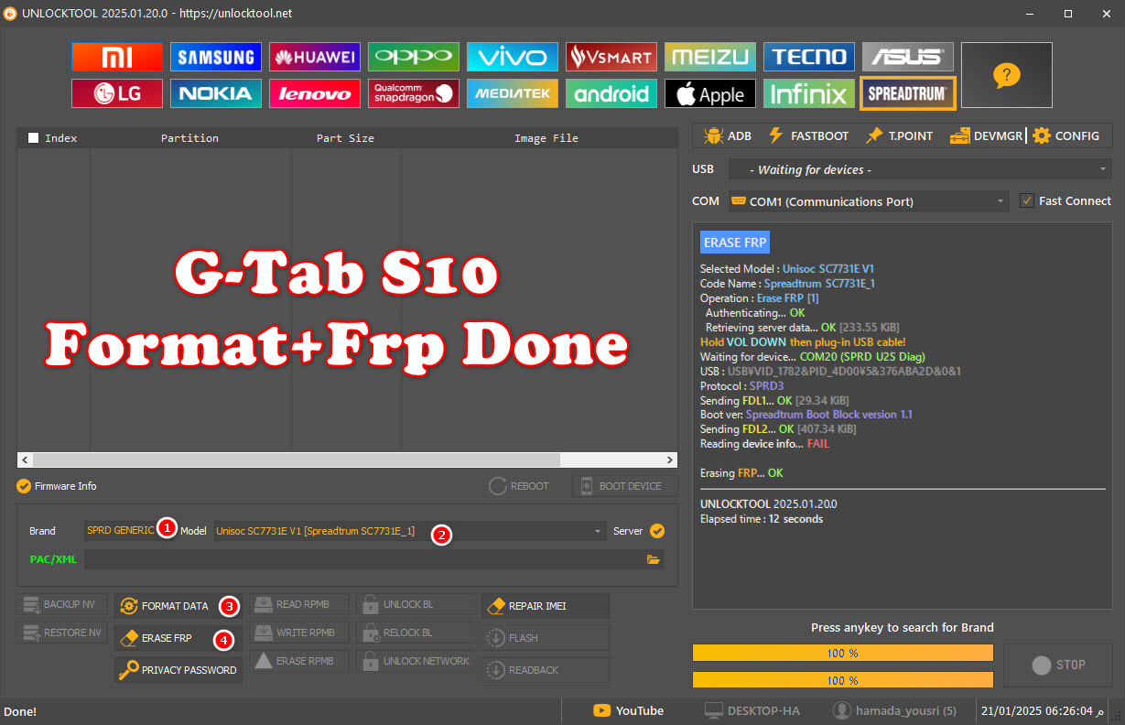
Task: Click the UNLOCK BL button
Action: pyautogui.click(x=416, y=604)
